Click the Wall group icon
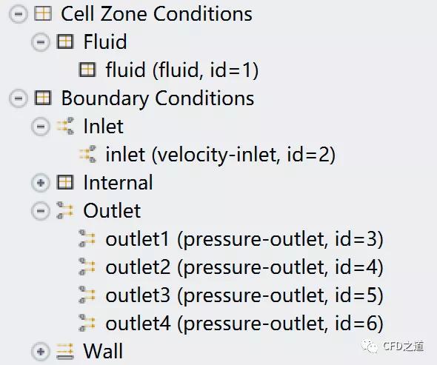The image size is (437, 365). pyautogui.click(x=65, y=351)
